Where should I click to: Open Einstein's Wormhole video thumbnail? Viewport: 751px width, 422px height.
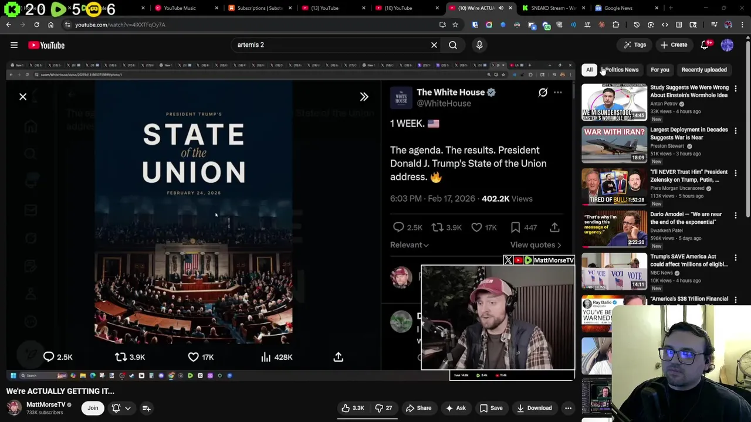pos(614,102)
